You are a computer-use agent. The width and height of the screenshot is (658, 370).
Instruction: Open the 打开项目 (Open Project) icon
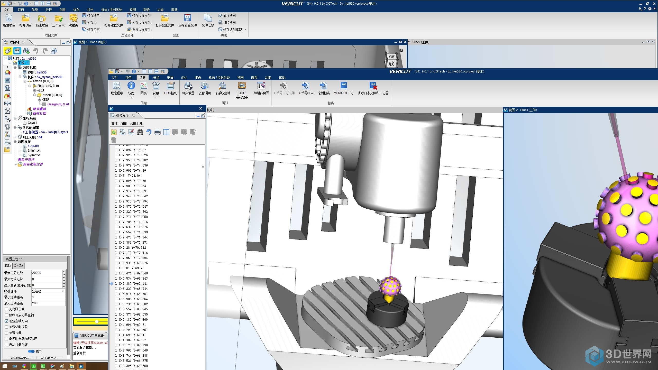tap(25, 21)
